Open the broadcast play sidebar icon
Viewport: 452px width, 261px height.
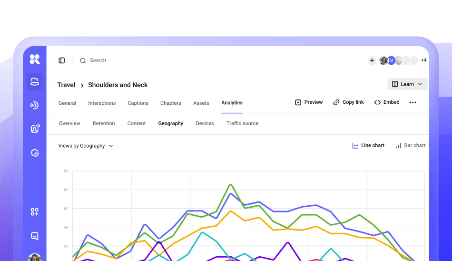pyautogui.click(x=35, y=105)
